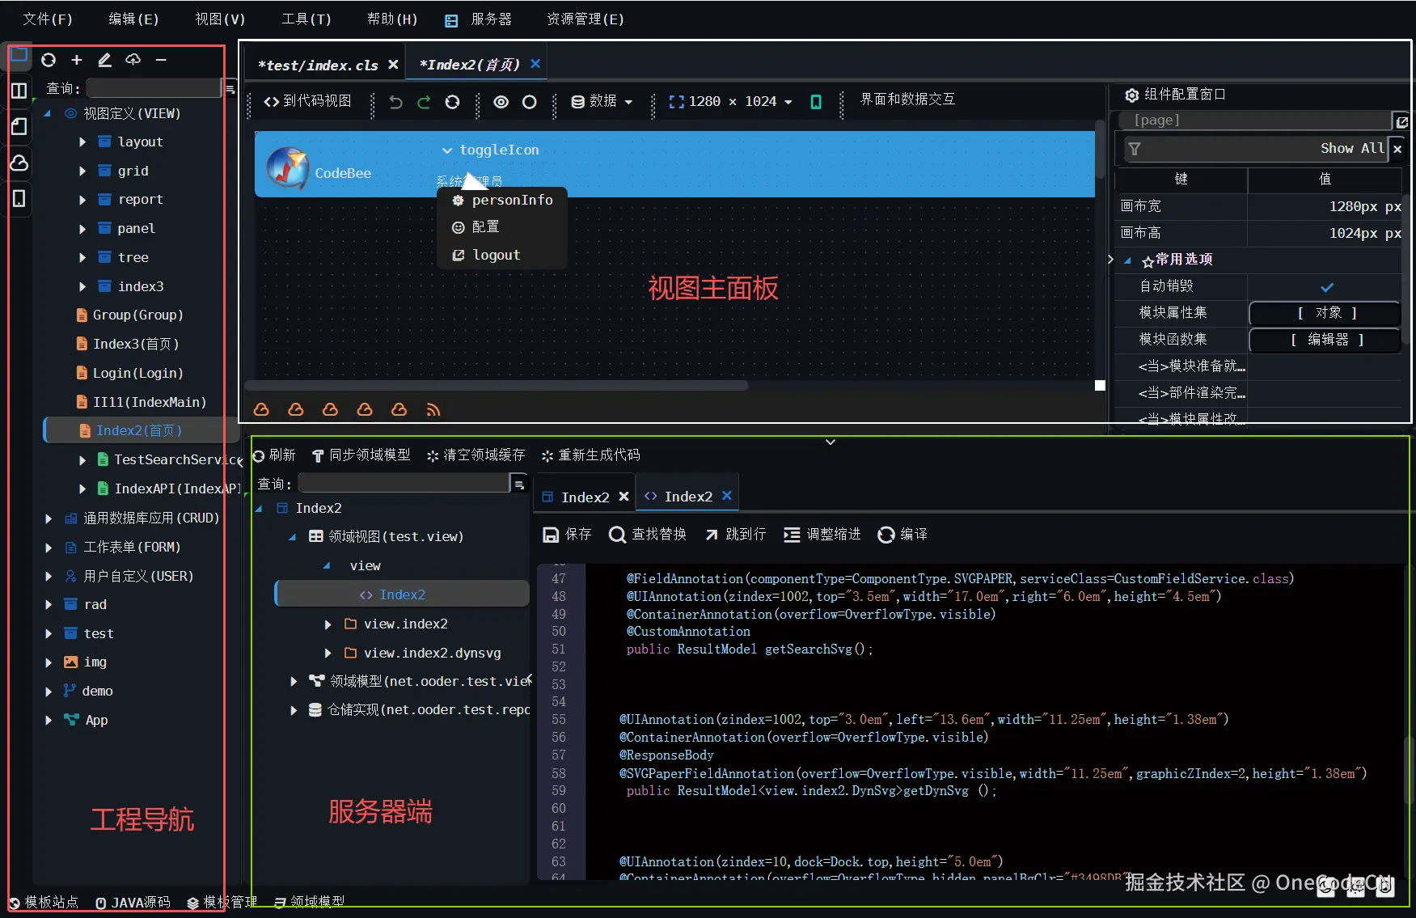Click the list icon beside the server search field
This screenshot has height=918, width=1416.
(519, 484)
